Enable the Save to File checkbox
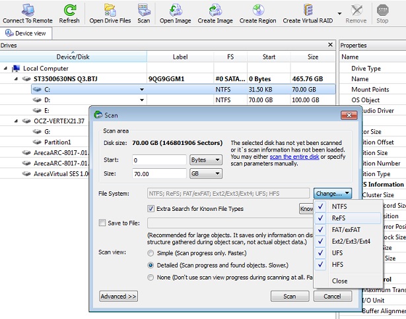The width and height of the screenshot is (406, 319). [102, 223]
